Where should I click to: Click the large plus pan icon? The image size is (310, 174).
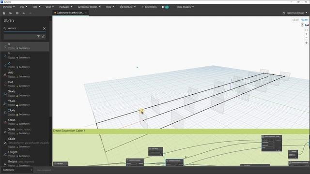[x=307, y=43]
